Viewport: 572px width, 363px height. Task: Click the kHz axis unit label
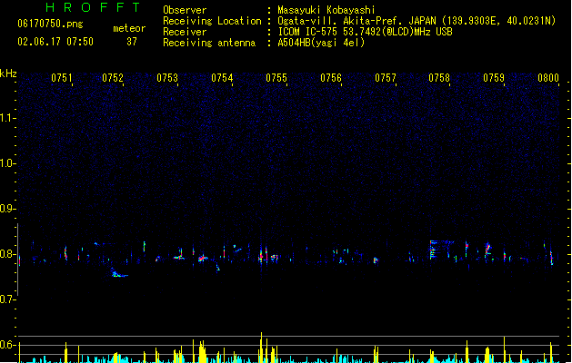click(8, 74)
